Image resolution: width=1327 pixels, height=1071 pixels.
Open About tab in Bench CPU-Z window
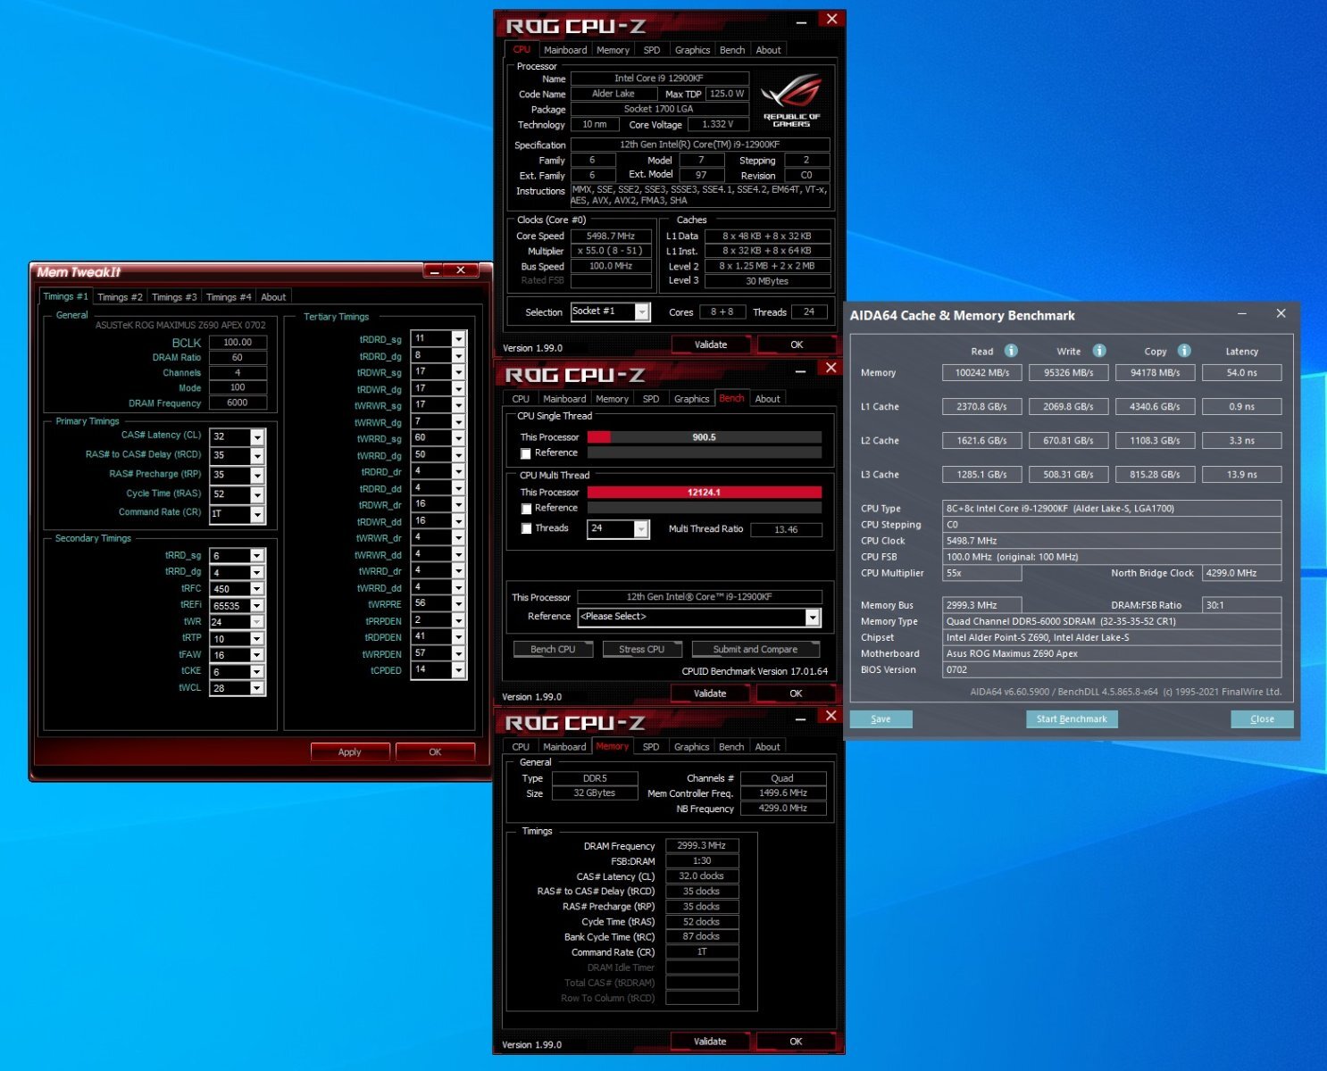point(767,399)
